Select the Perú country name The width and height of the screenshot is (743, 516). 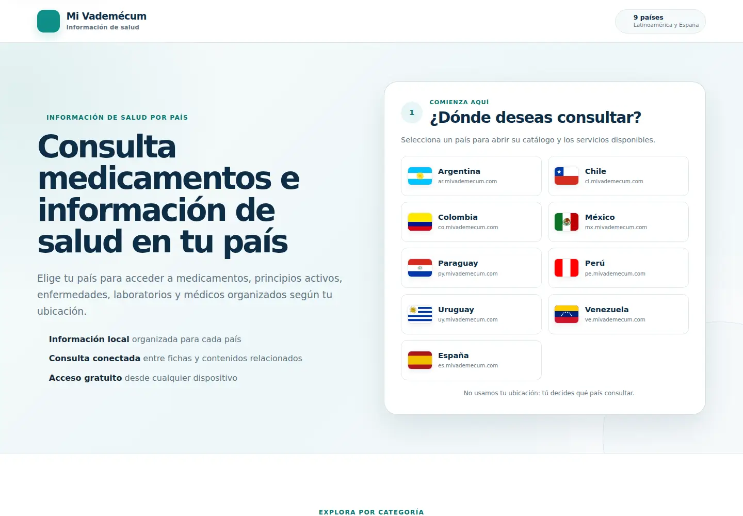click(595, 263)
